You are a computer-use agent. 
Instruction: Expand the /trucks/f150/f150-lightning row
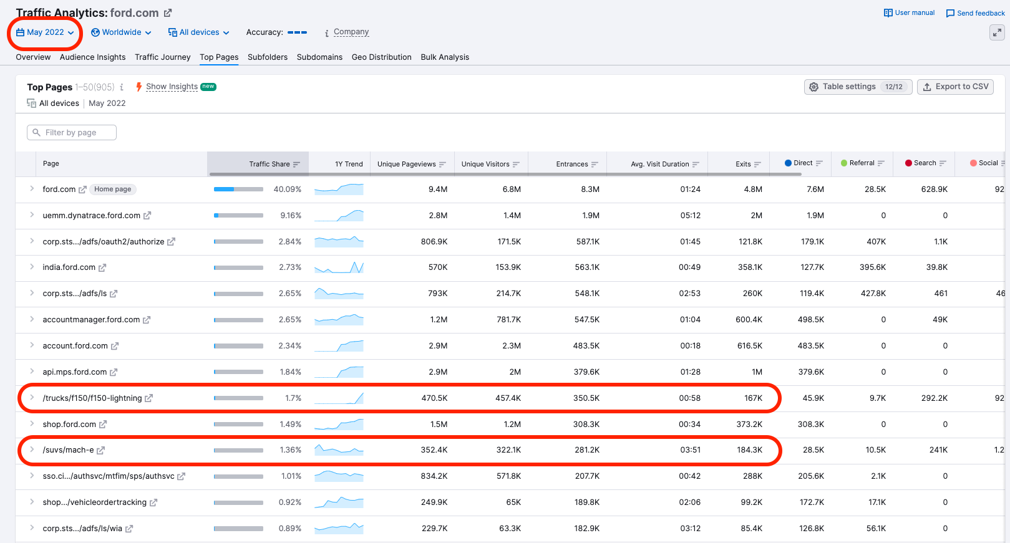click(32, 397)
